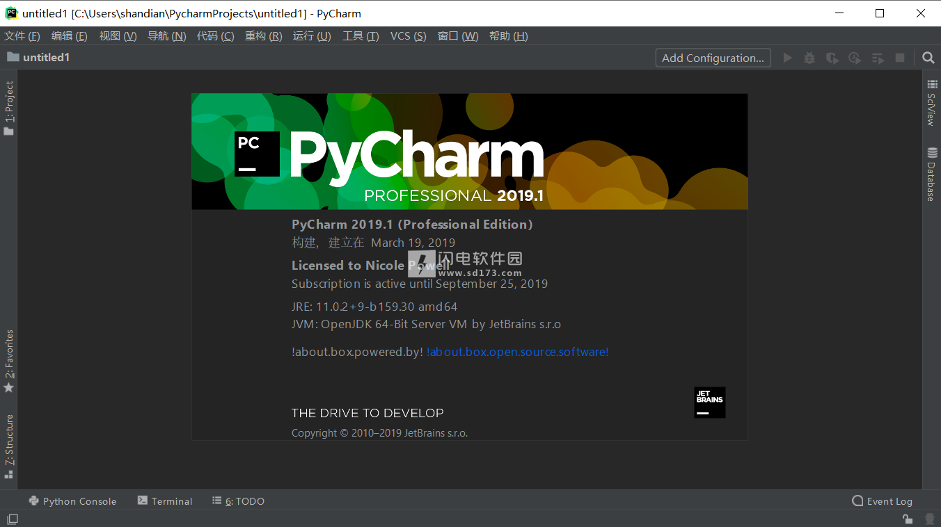Open the 运行 (U) menu

[312, 36]
